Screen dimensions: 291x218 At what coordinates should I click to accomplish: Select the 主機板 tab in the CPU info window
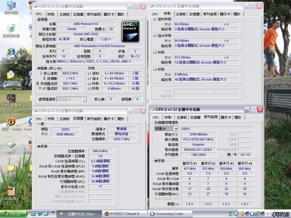tap(65, 14)
